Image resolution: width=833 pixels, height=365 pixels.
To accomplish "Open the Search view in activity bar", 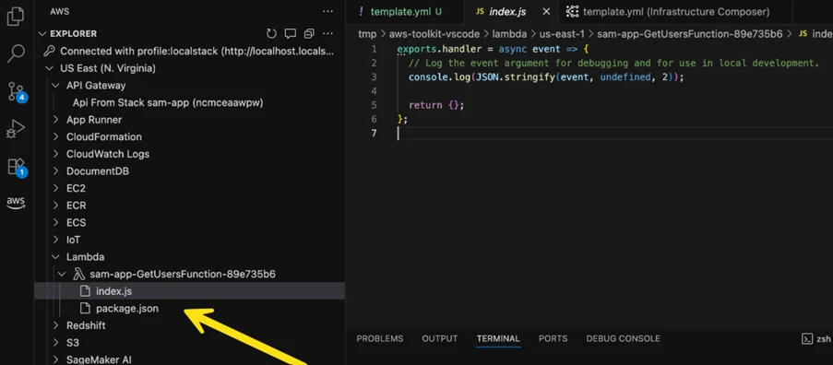I will [x=16, y=53].
